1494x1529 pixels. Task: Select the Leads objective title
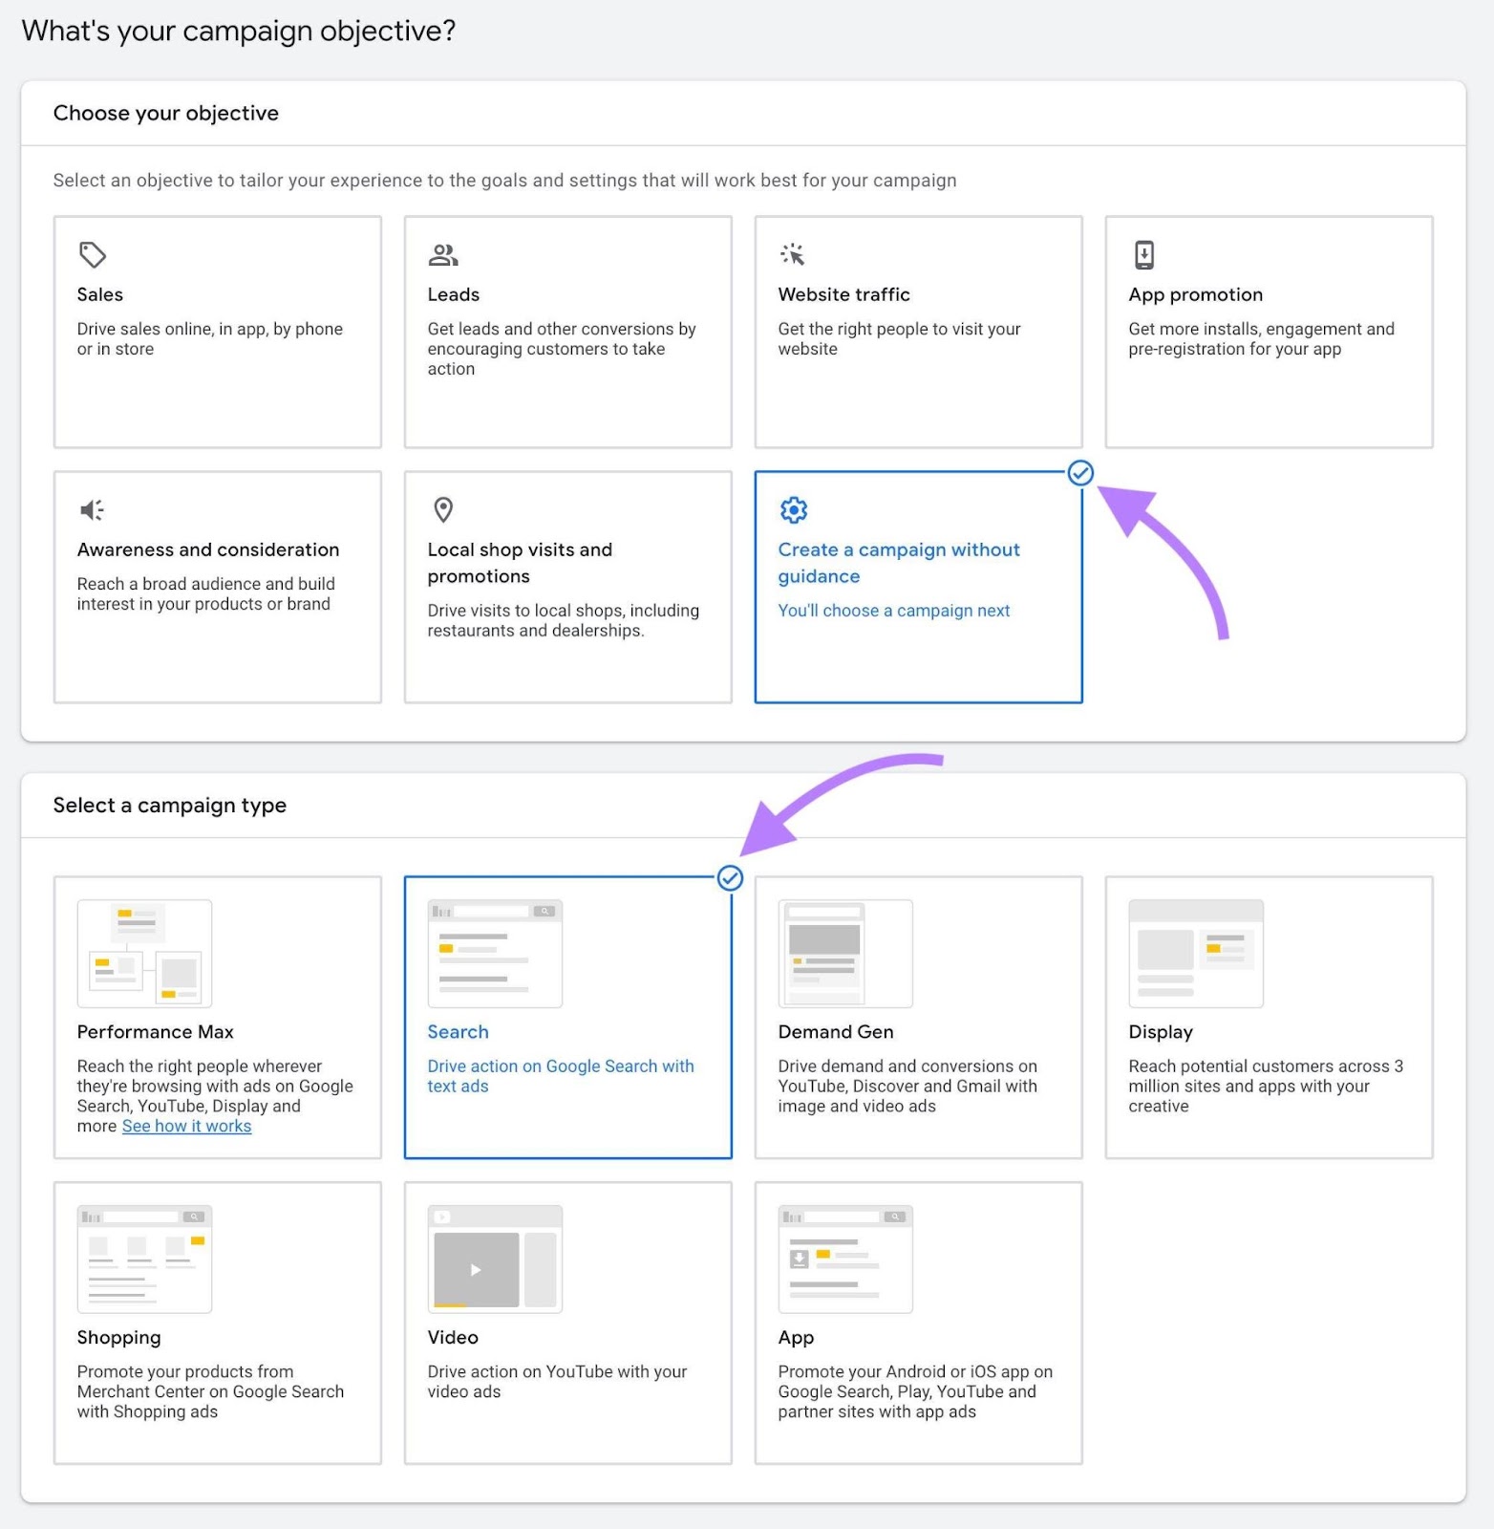click(x=454, y=295)
